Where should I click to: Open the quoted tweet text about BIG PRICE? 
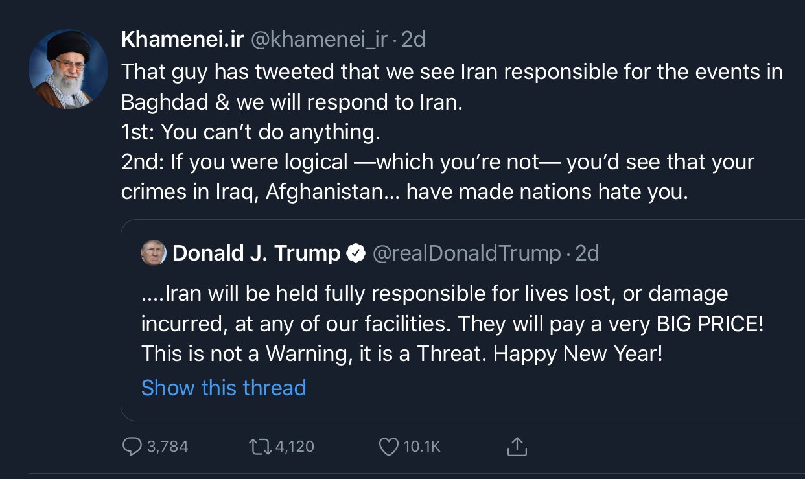[x=452, y=324]
